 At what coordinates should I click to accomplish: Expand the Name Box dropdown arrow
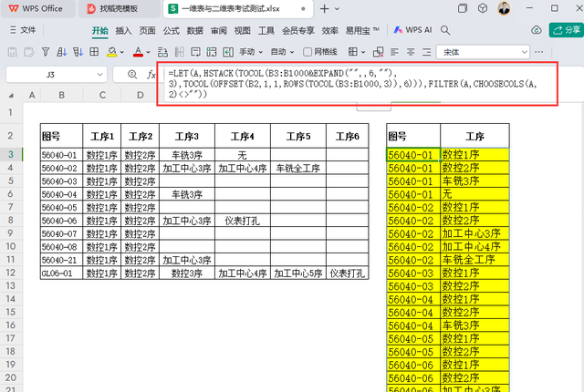tap(99, 75)
